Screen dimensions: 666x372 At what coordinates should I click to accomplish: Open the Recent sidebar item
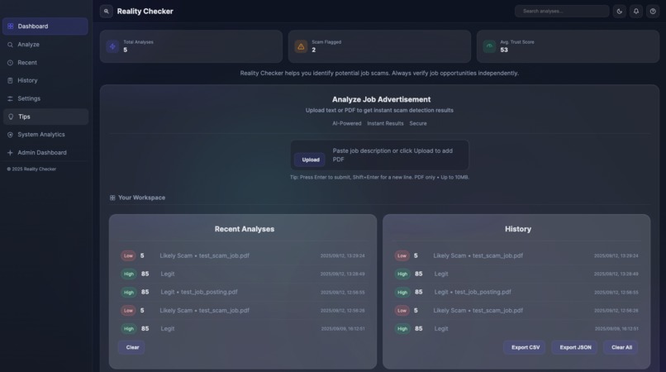[x=45, y=63]
